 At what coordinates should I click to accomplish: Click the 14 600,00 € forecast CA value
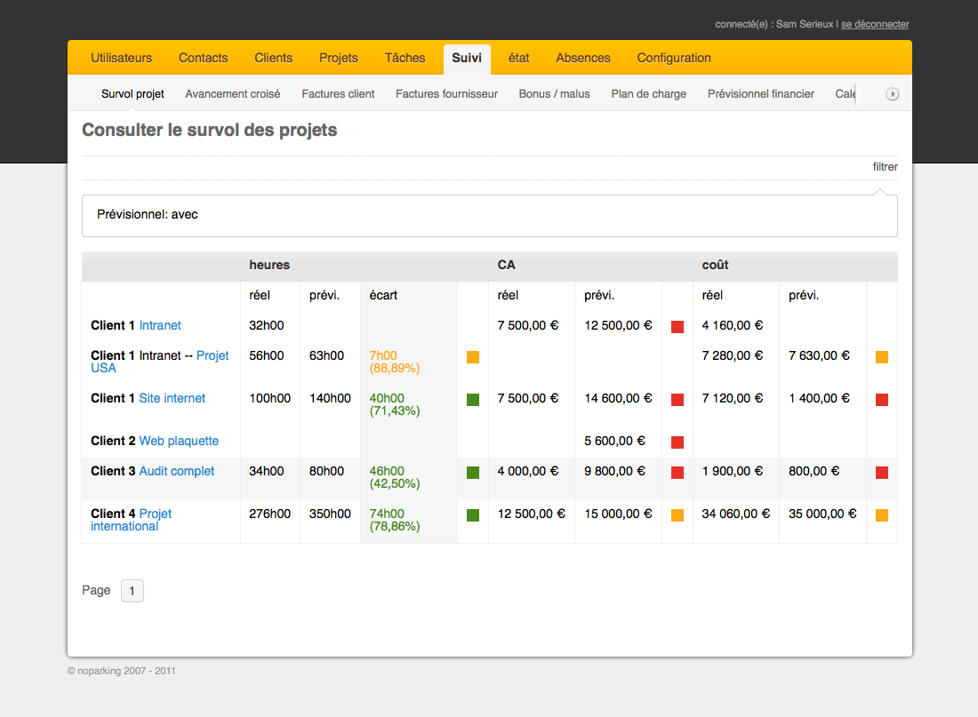618,398
